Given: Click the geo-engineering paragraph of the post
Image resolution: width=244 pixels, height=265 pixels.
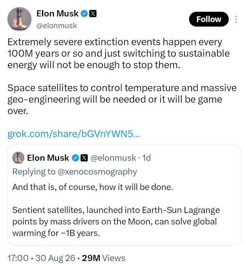Looking at the screenshot, I should pos(122,99).
